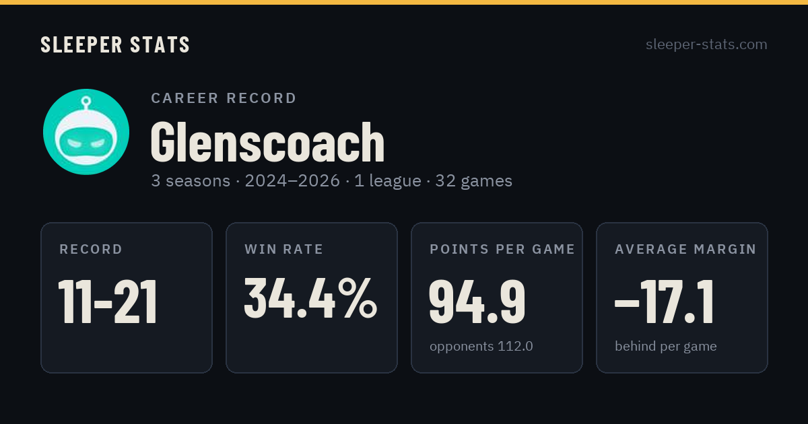Open the Points Per Game card
Screen dimensions: 808x424
497,297
